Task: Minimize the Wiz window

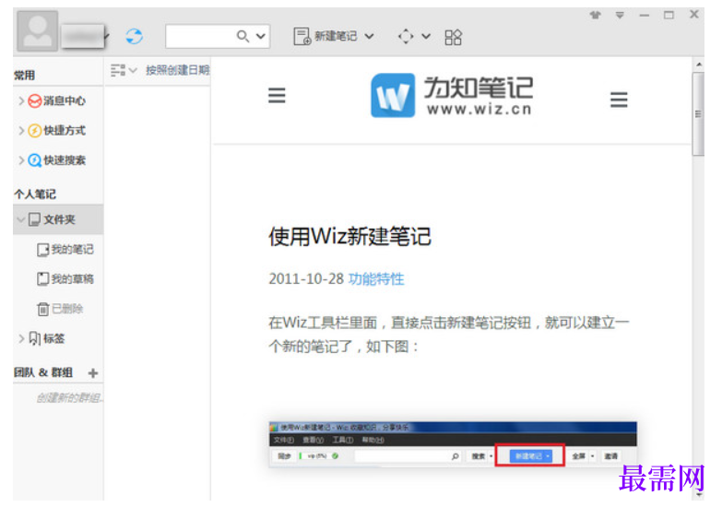Action: 645,15
